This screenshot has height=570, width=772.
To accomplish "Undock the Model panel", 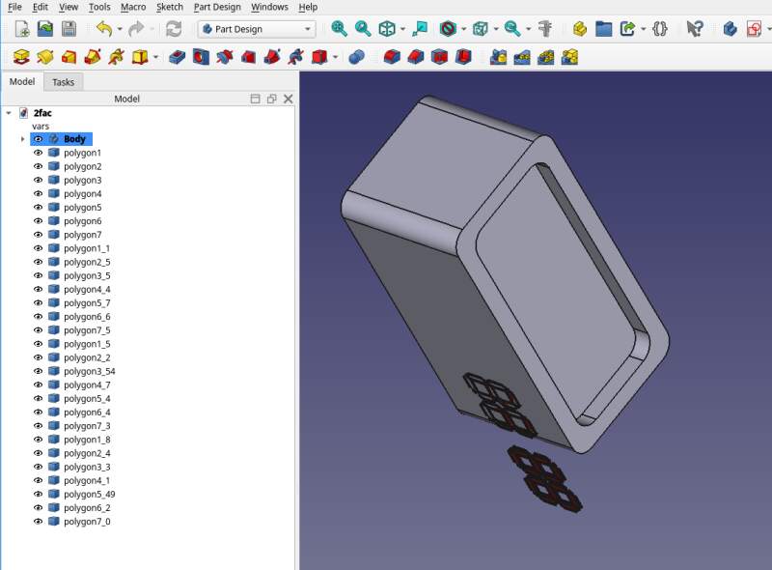I will [x=270, y=98].
